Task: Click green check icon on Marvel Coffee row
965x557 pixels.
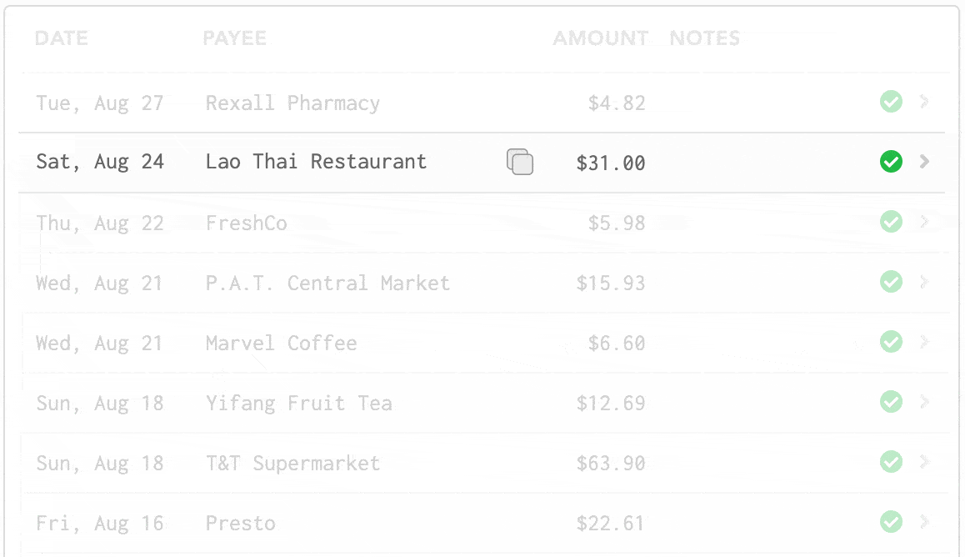Action: (891, 342)
